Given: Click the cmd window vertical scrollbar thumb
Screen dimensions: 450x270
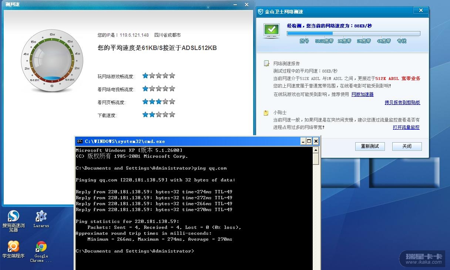Looking at the screenshot, I should 316,159.
